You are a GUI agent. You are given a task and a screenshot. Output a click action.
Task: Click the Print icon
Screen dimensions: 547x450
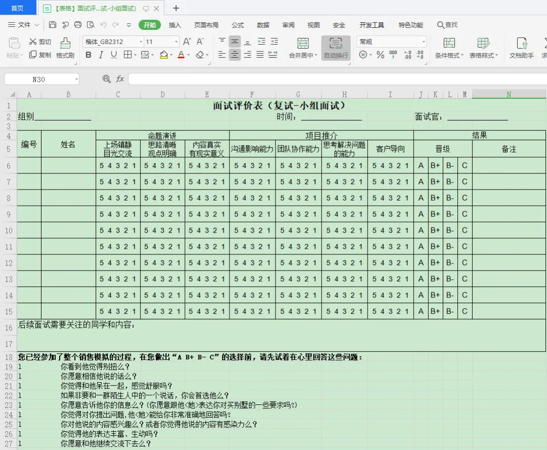(78, 25)
